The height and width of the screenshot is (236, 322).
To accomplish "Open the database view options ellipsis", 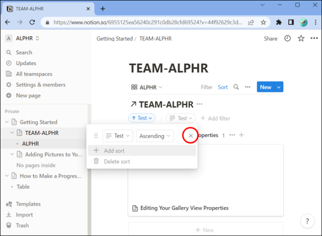I will (x=248, y=87).
